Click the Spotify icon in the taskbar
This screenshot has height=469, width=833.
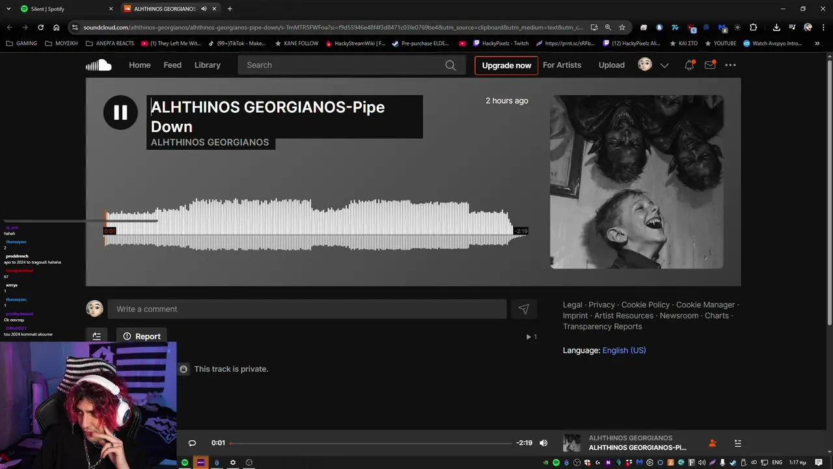185,462
